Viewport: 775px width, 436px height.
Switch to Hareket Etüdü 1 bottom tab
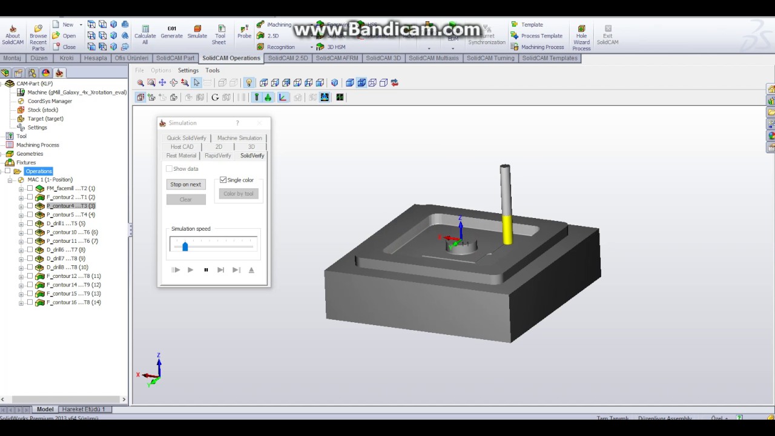pos(84,409)
